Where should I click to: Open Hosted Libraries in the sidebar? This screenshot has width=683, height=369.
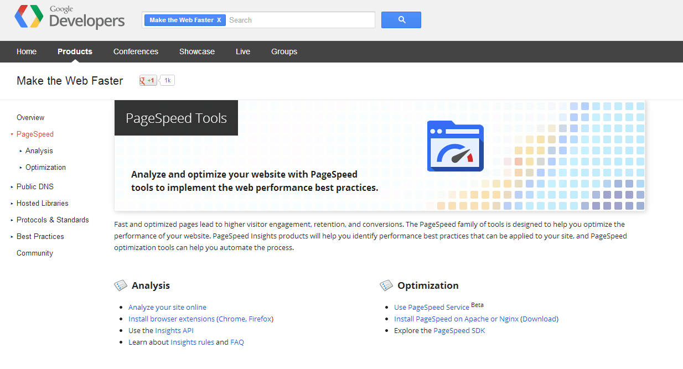pyautogui.click(x=43, y=203)
